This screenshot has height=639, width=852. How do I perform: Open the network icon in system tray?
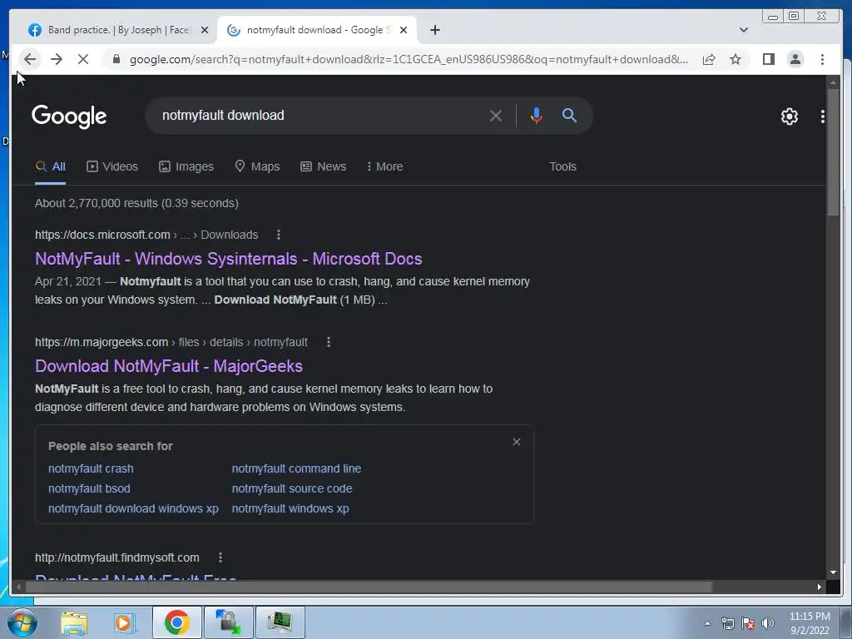tap(727, 623)
